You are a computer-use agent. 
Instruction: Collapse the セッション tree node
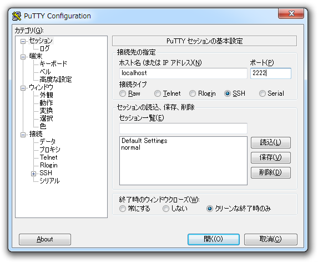pyautogui.click(x=23, y=41)
